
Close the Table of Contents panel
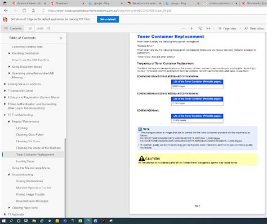[x=61, y=38]
